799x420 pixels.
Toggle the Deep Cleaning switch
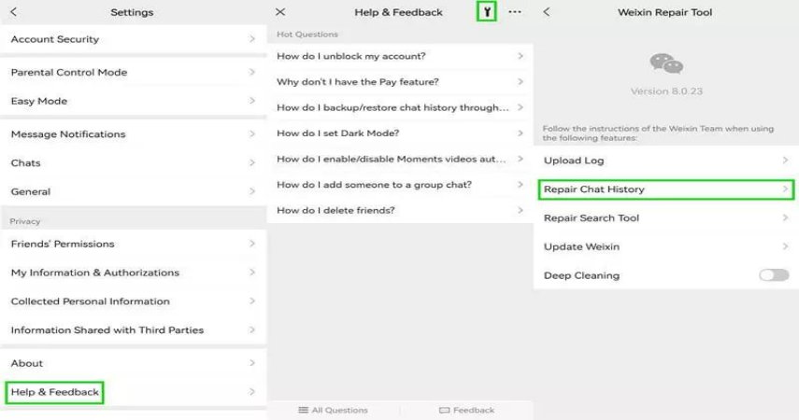tap(774, 275)
